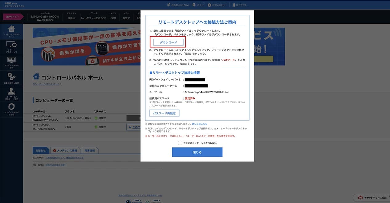Screen dimensions: 390x203
Task: Click the パスワード再設定 button
Action: click(164, 113)
